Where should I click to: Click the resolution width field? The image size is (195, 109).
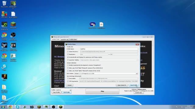[94, 54]
